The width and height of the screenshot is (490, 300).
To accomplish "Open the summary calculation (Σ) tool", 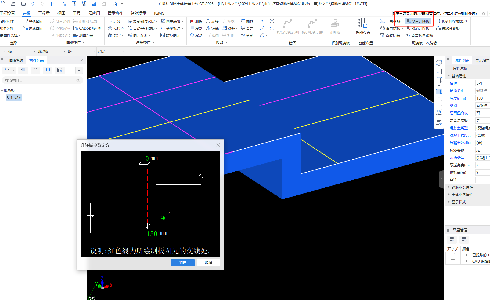I will 54,4.
